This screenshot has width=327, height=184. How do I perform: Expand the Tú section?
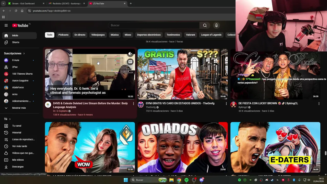7,119
